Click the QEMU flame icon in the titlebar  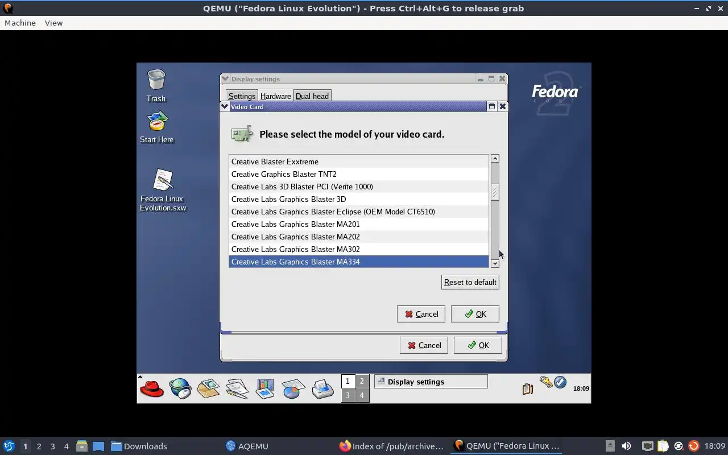[8, 9]
